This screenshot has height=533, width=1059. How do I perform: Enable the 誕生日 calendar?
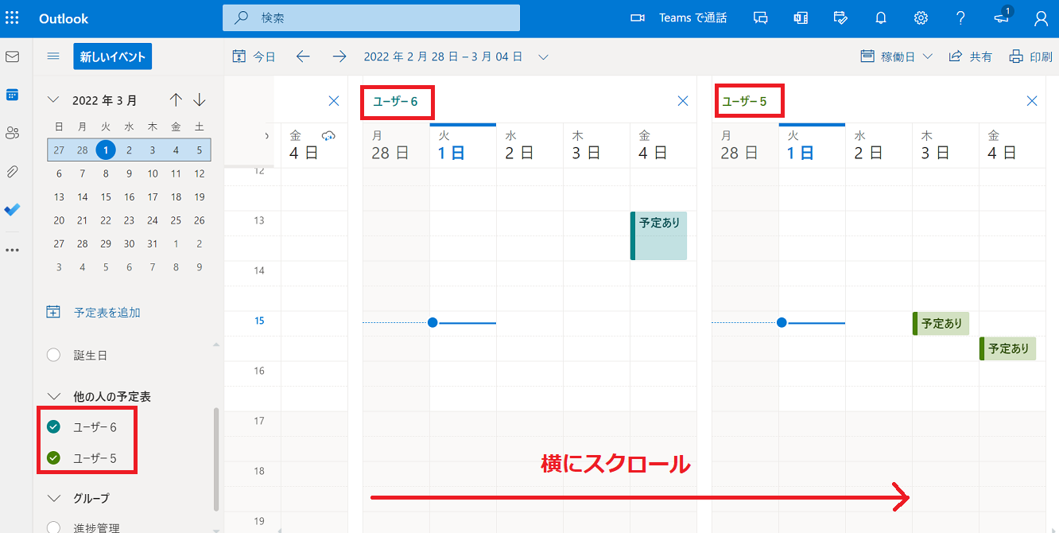pyautogui.click(x=53, y=356)
